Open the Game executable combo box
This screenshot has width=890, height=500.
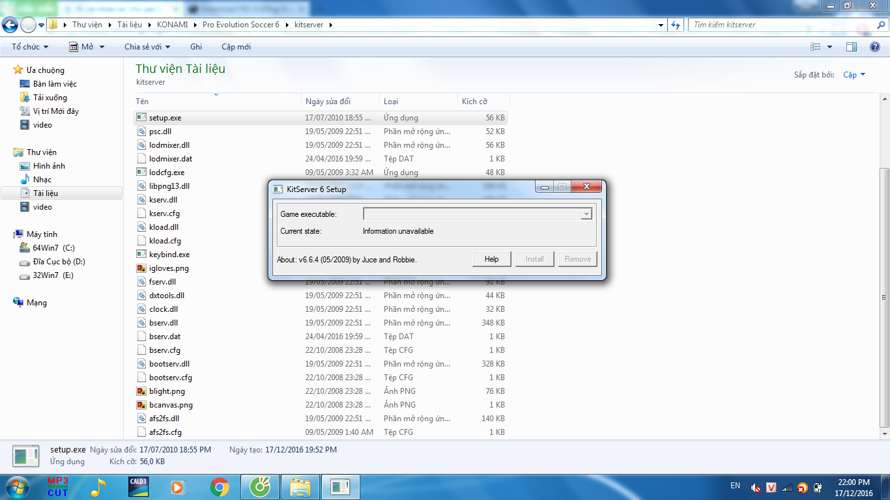[x=478, y=214]
